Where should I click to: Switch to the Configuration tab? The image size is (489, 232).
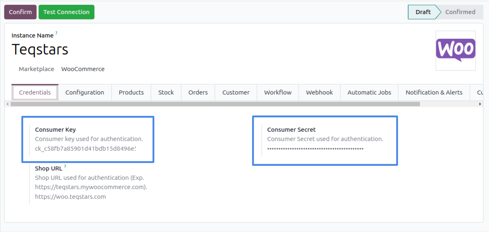(x=85, y=92)
